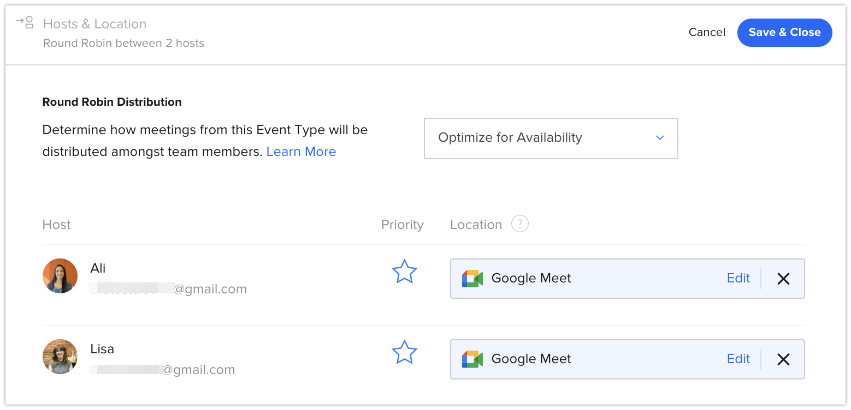Edit Lisa's Google Meet location
The width and height of the screenshot is (851, 410).
(x=738, y=359)
